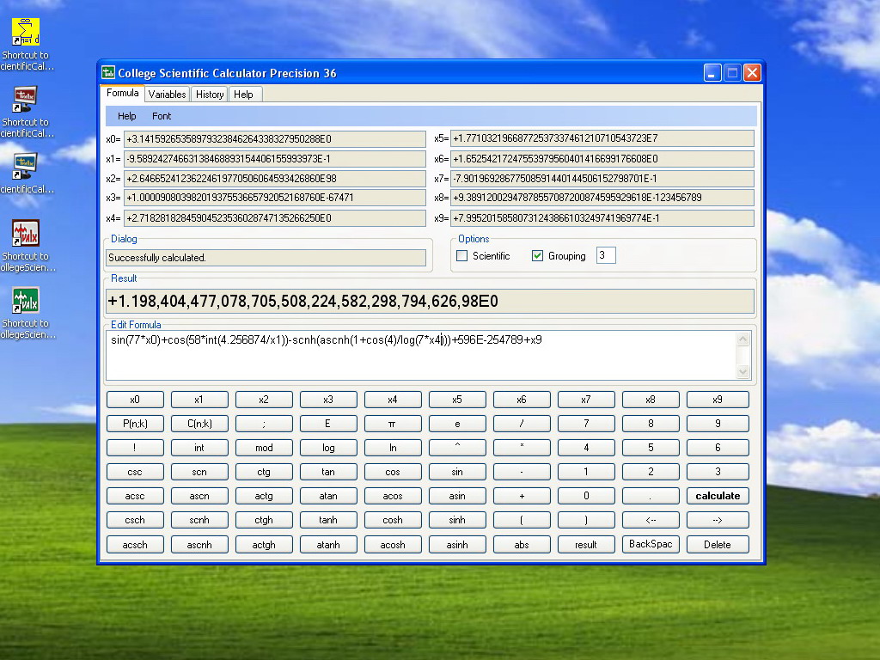The width and height of the screenshot is (880, 660).
Task: Click the x8 variable value field
Action: click(x=602, y=198)
